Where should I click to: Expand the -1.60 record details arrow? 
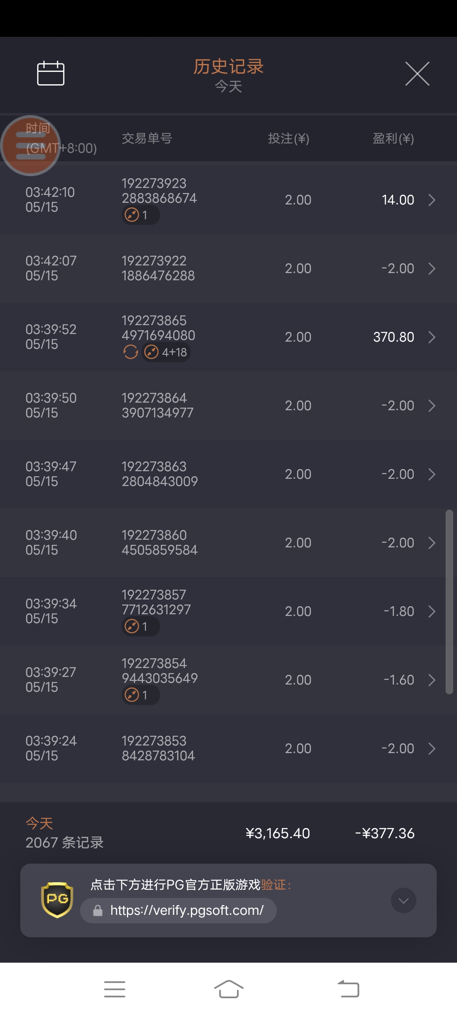pyautogui.click(x=431, y=680)
